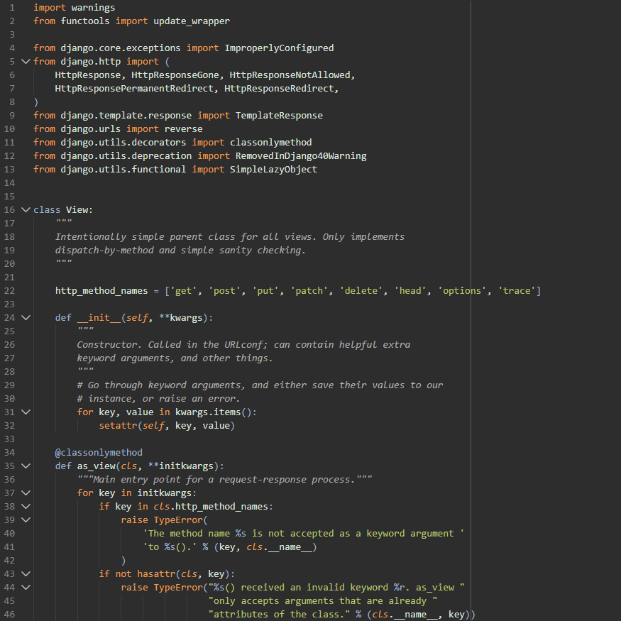Screen dimensions: 621x621
Task: Collapse the as_view method fold on line 35
Action: [x=26, y=466]
